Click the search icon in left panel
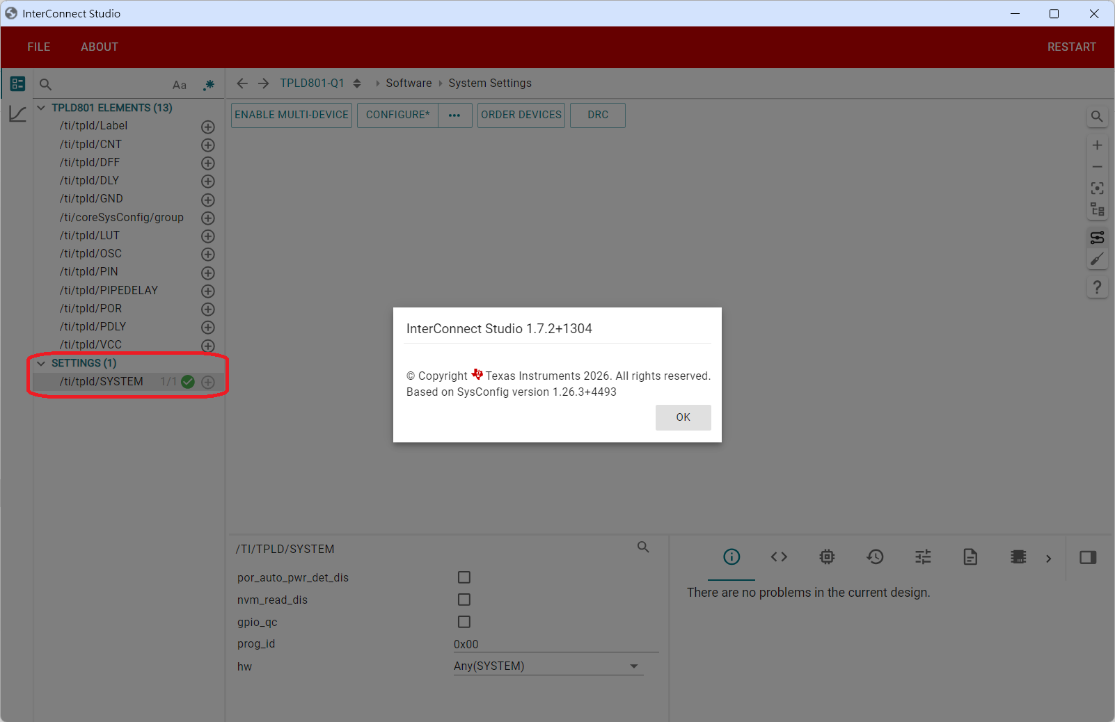Viewport: 1115px width, 722px height. [45, 84]
